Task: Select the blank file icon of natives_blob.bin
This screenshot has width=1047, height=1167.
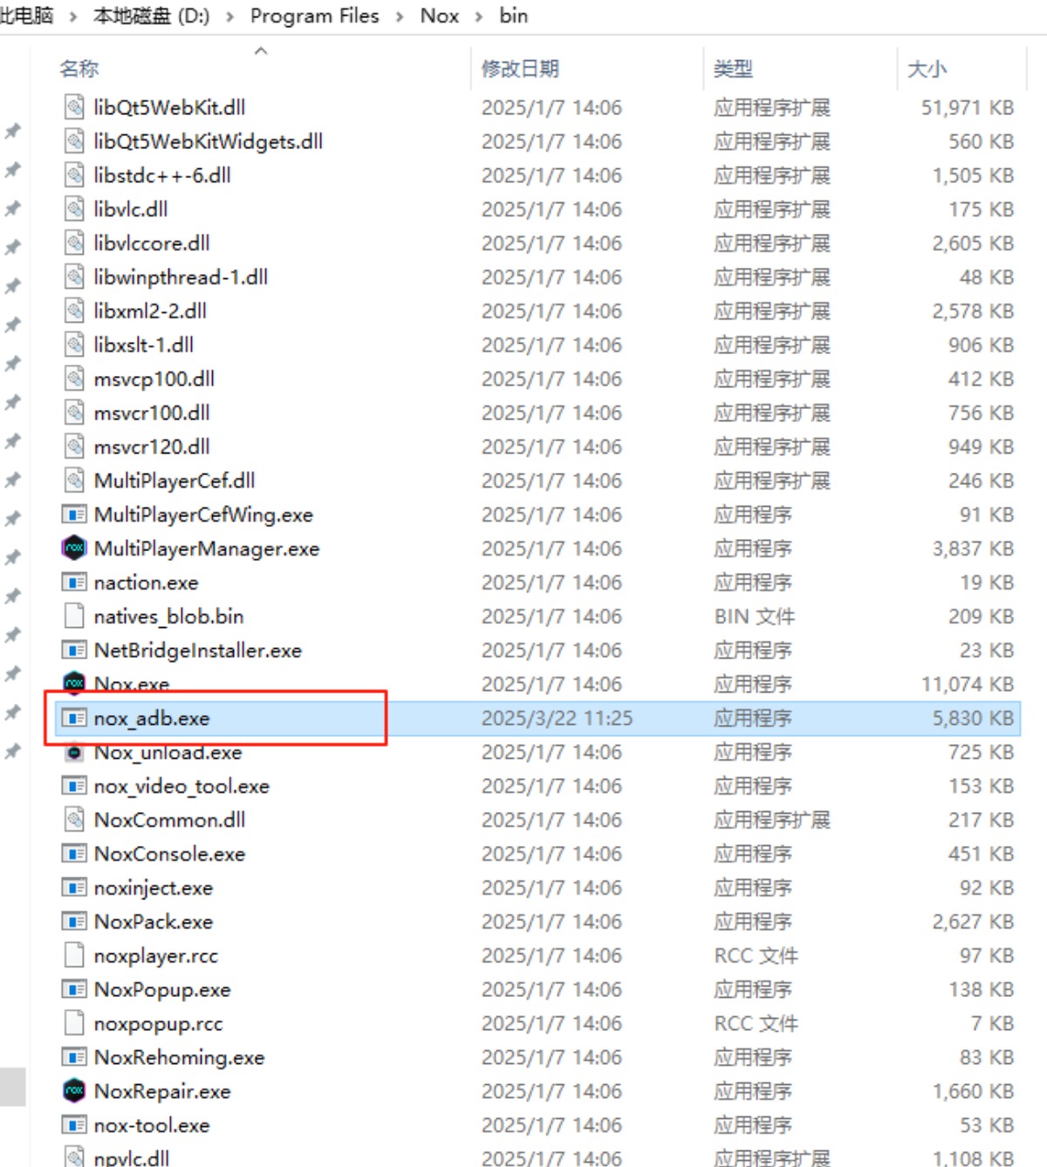Action: coord(75,617)
